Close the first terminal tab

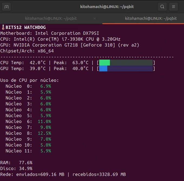(95, 19)
